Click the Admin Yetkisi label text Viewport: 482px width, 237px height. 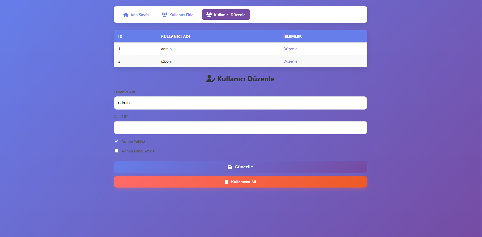click(x=133, y=142)
